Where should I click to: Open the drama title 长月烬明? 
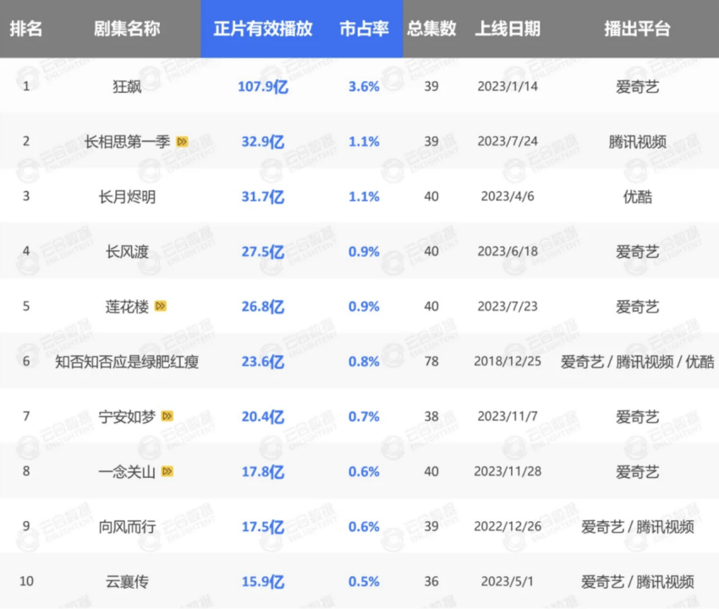[x=127, y=196]
